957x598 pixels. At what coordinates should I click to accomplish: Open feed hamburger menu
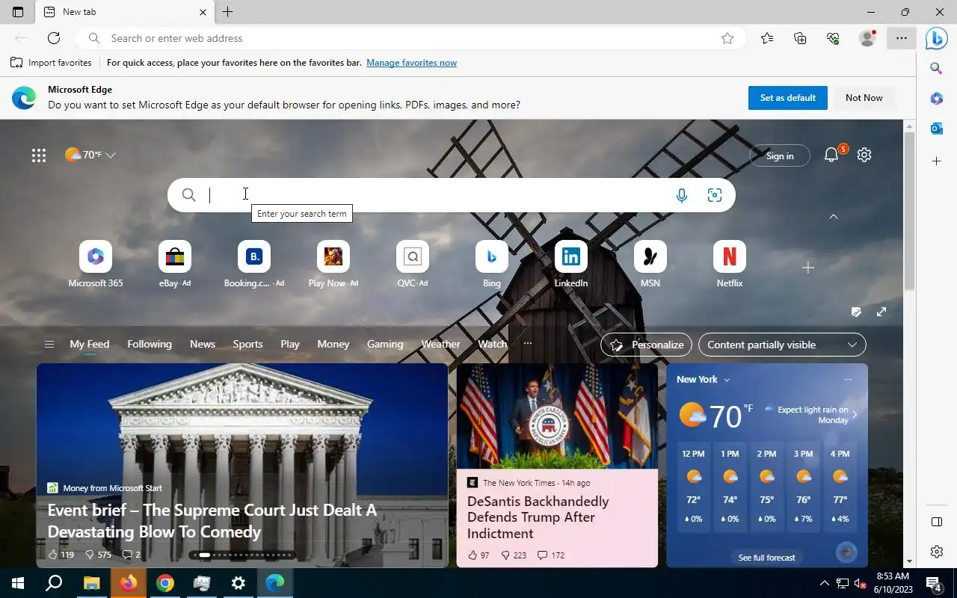[x=49, y=345]
